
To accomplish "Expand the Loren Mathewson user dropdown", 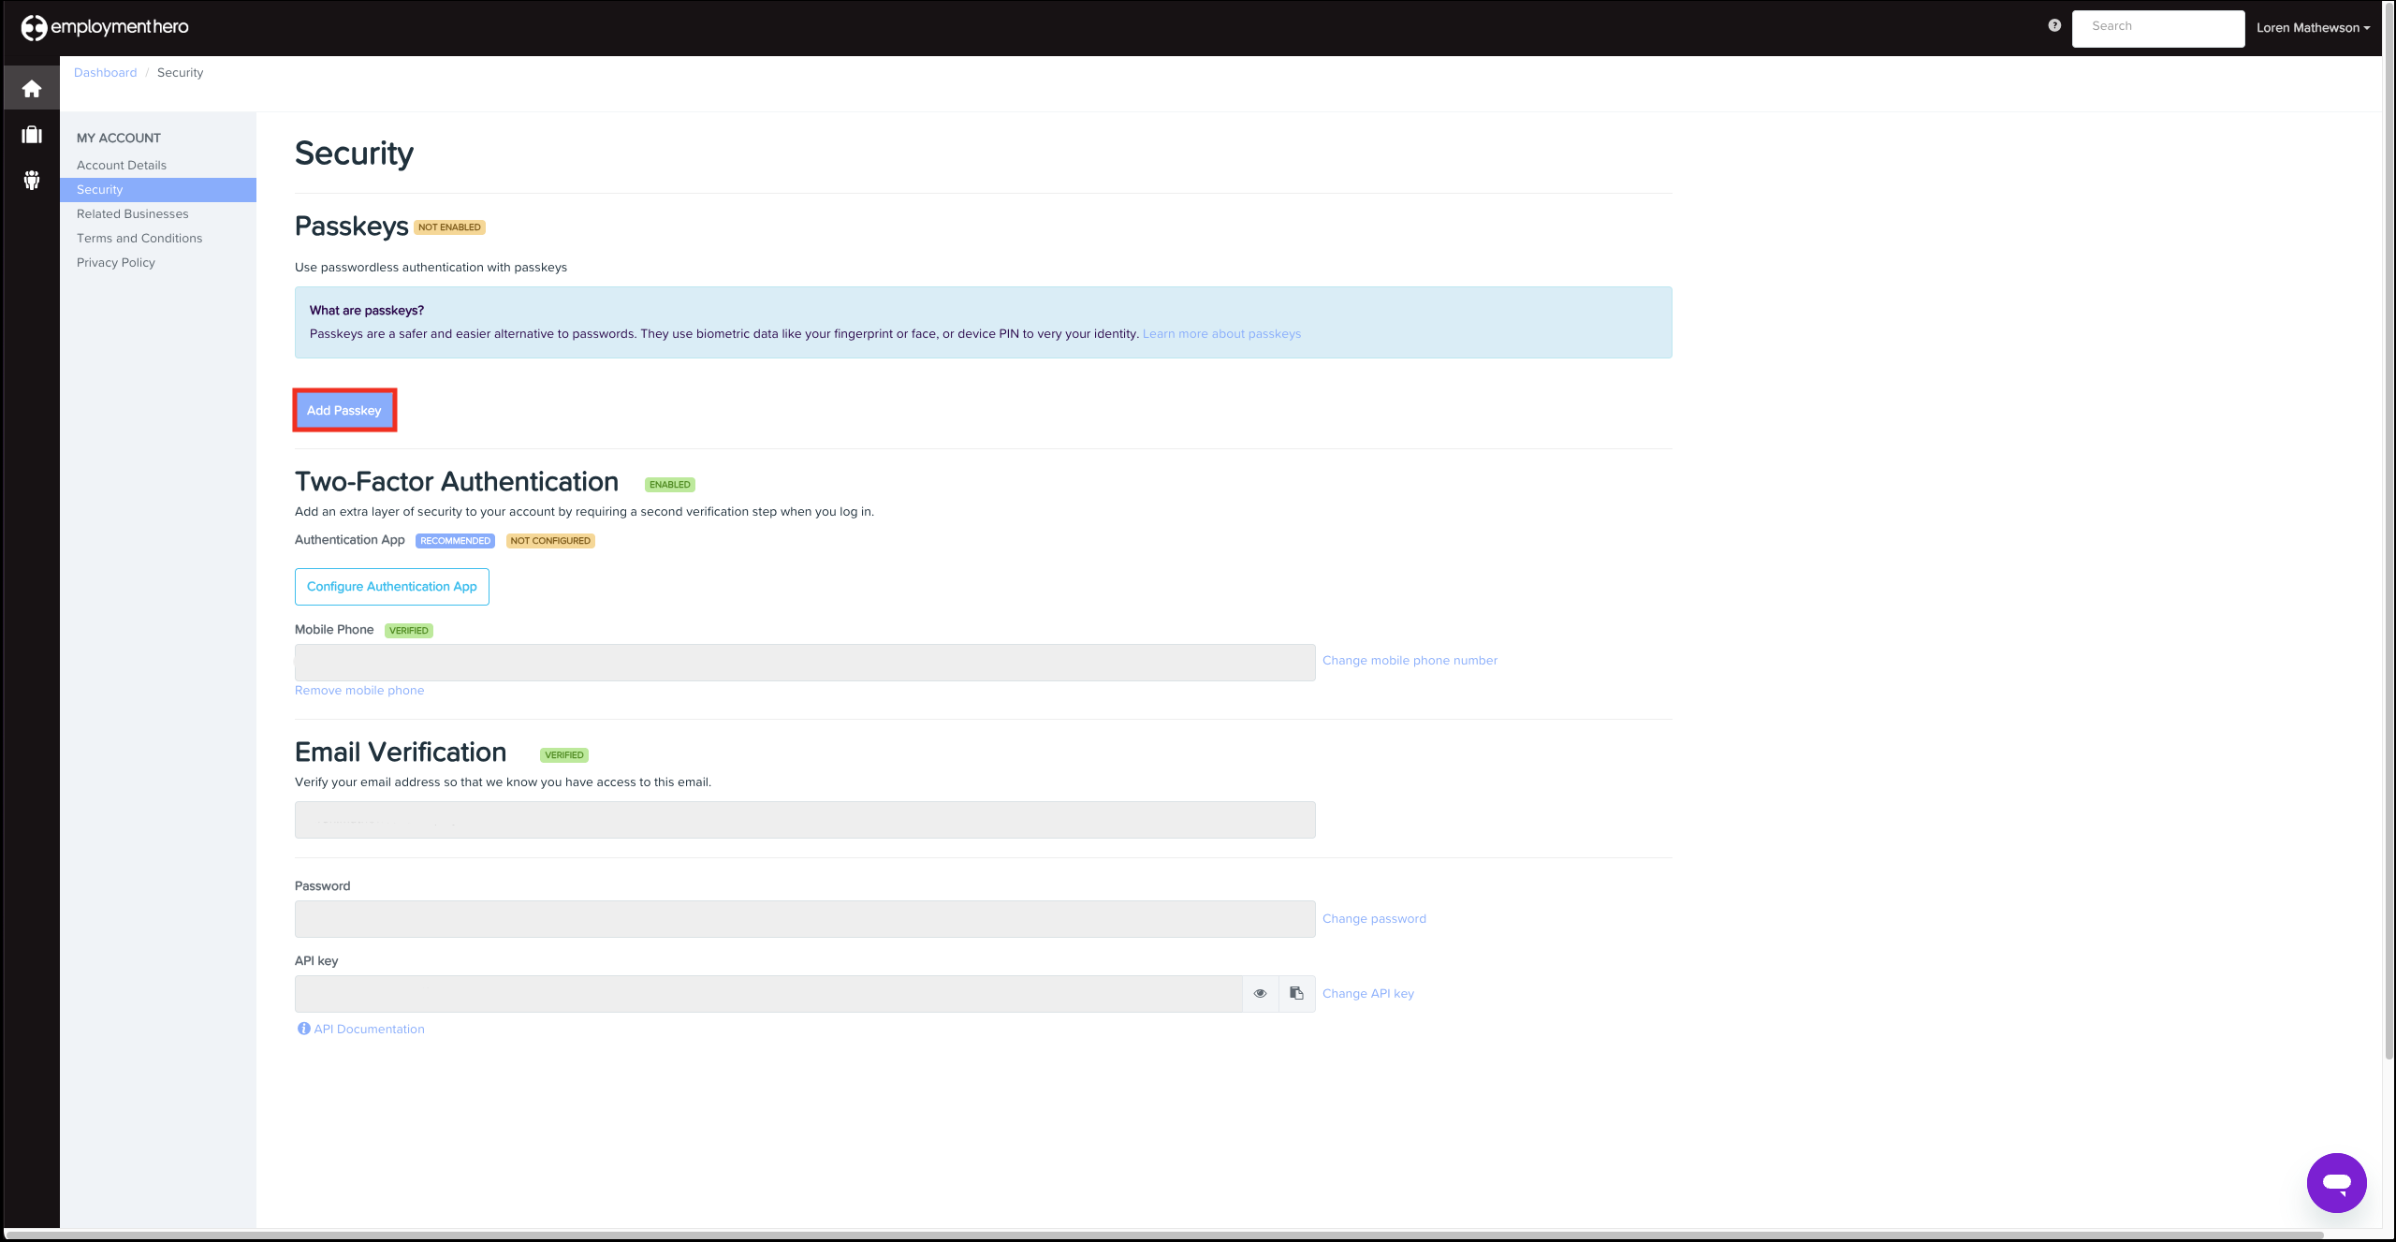I will [2313, 28].
